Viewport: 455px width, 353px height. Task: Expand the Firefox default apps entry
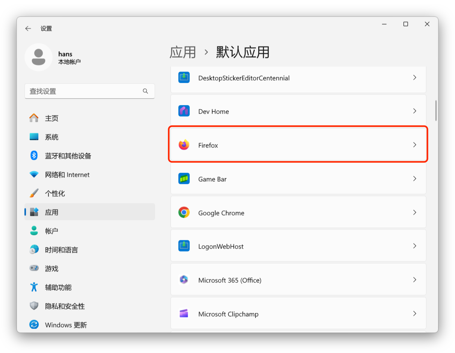pyautogui.click(x=415, y=144)
